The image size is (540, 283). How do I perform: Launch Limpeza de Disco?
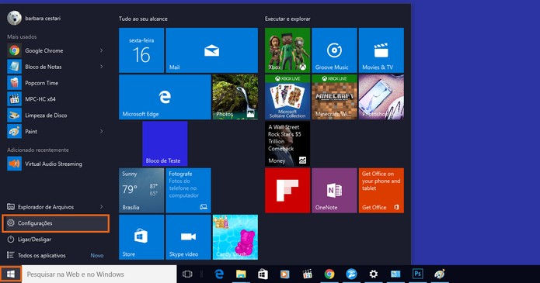tap(55, 116)
